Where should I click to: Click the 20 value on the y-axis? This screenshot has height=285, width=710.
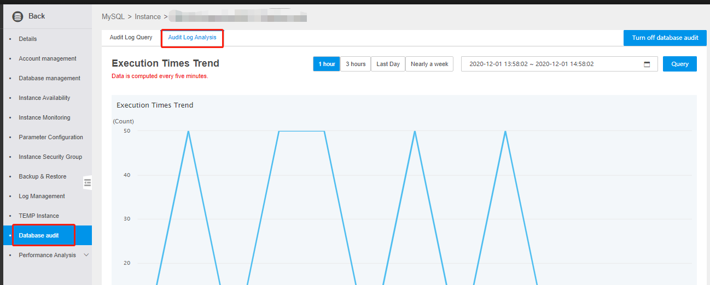click(127, 263)
